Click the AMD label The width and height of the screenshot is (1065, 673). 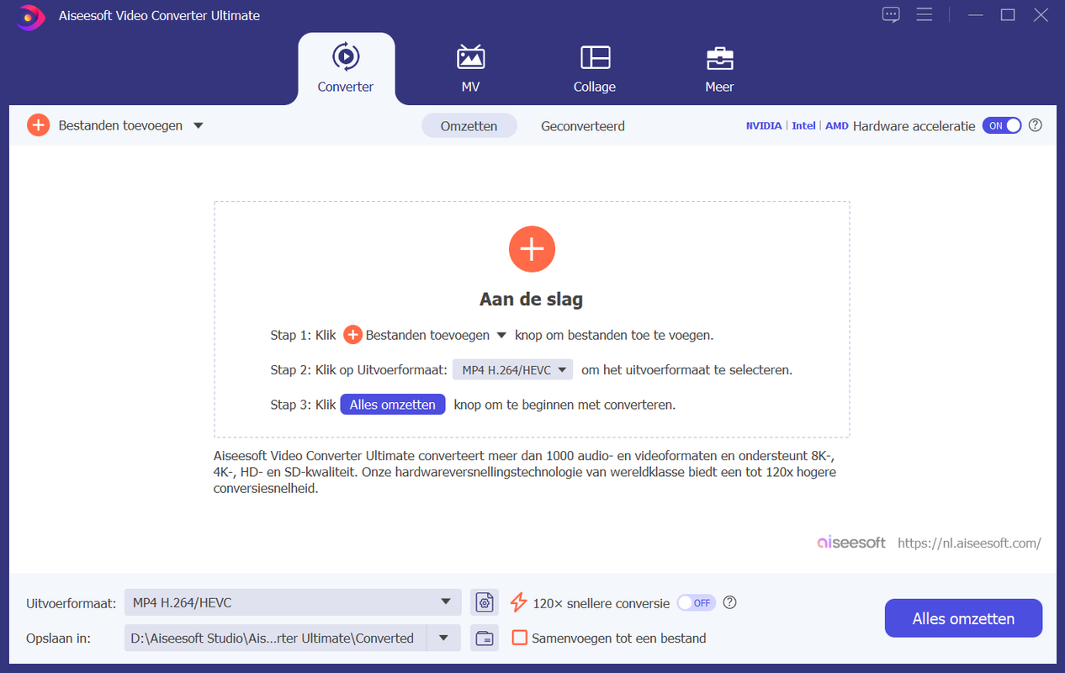[x=837, y=125]
